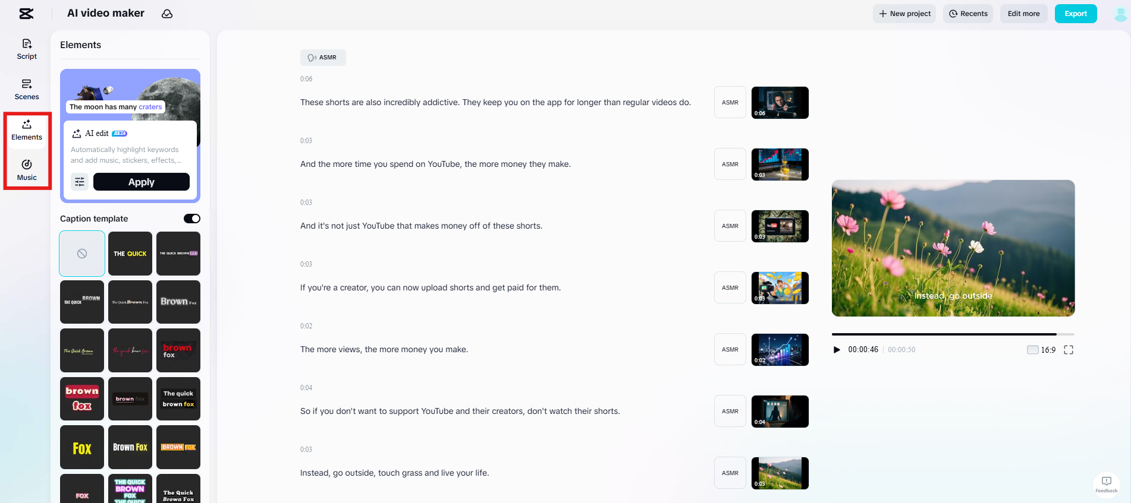Open the 16:9 aspect ratio selector
Image resolution: width=1131 pixels, height=503 pixels.
[x=1041, y=350]
